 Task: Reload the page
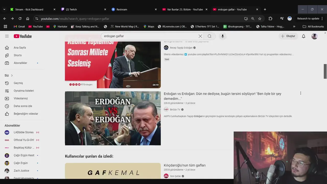point(20,18)
